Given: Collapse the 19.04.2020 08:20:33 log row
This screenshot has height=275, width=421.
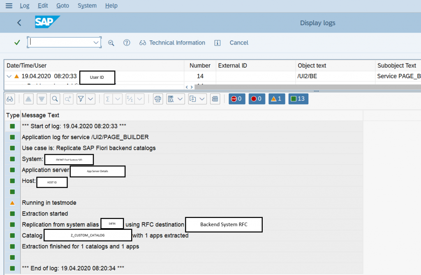Looking at the screenshot, I should tap(9, 76).
